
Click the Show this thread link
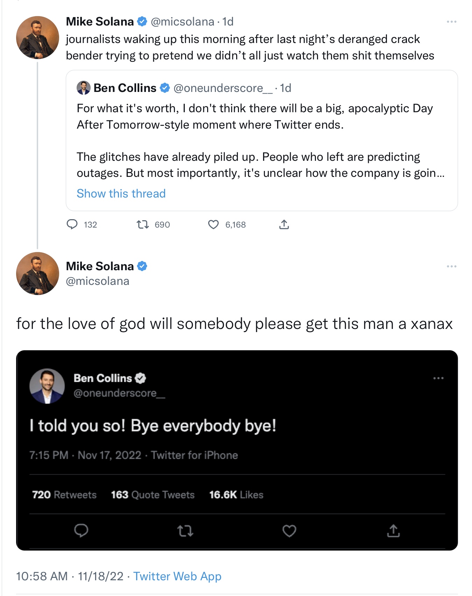(121, 193)
